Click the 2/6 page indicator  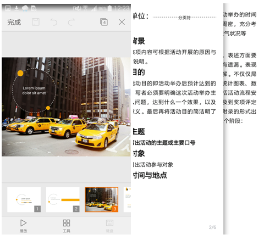pyautogui.click(x=212, y=227)
